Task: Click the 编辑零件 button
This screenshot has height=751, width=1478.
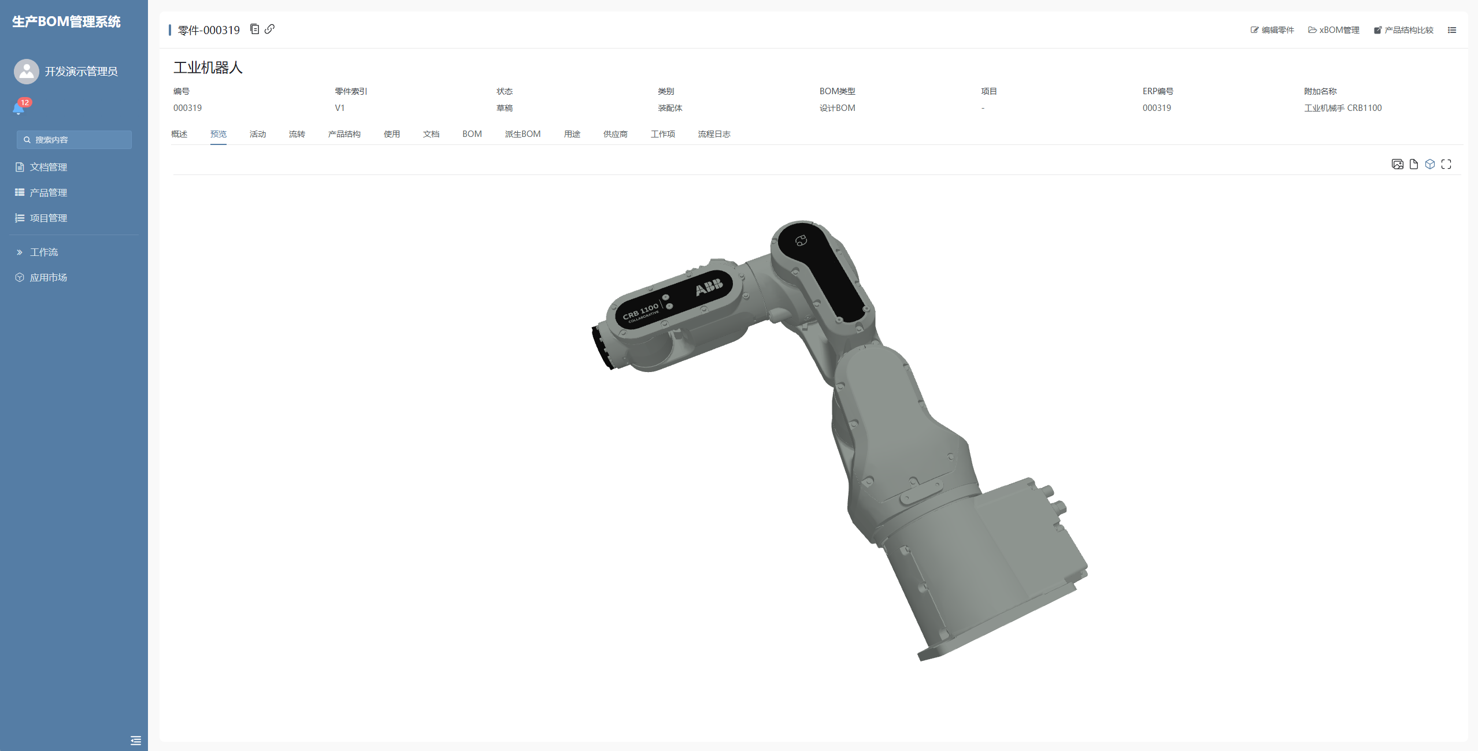Action: click(x=1272, y=30)
